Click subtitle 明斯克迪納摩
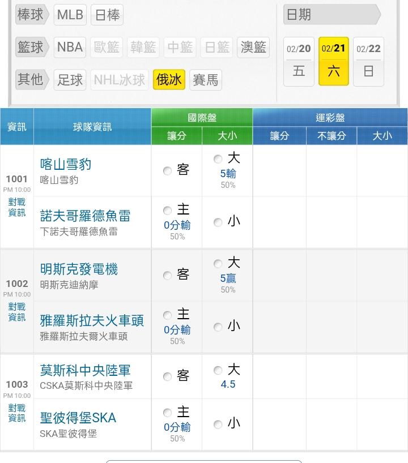The height and width of the screenshot is (463, 408). pyautogui.click(x=69, y=285)
